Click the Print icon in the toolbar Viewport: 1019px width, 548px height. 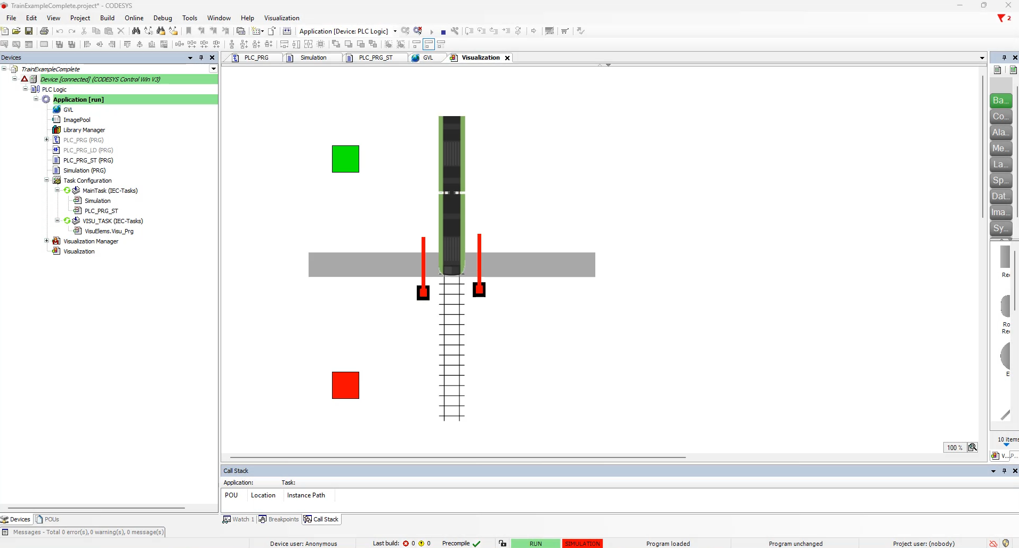(x=44, y=31)
